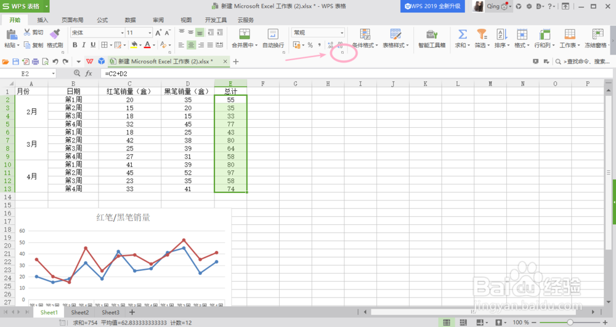Align text left

click(x=181, y=45)
